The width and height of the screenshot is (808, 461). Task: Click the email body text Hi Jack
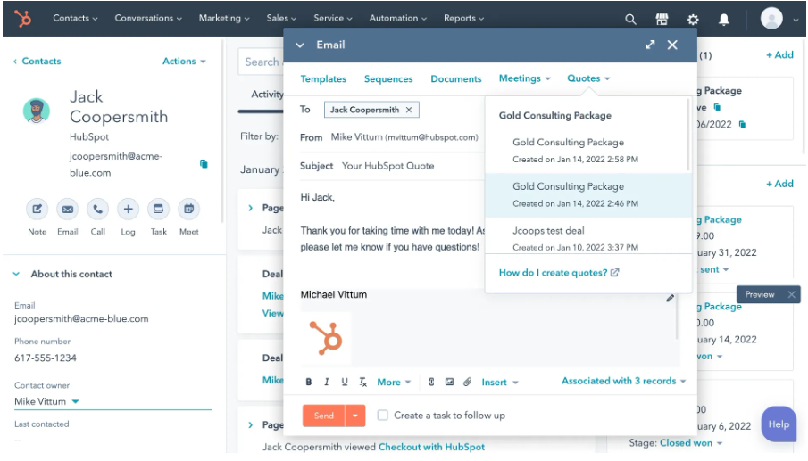pos(318,198)
